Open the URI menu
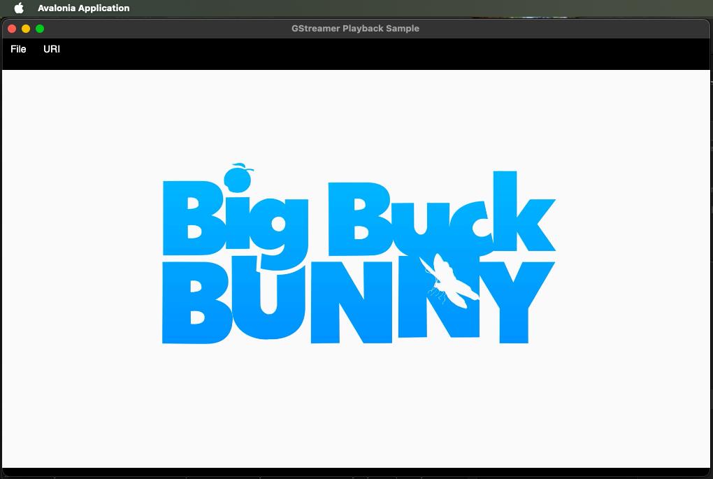This screenshot has height=479, width=713. pyautogui.click(x=52, y=49)
